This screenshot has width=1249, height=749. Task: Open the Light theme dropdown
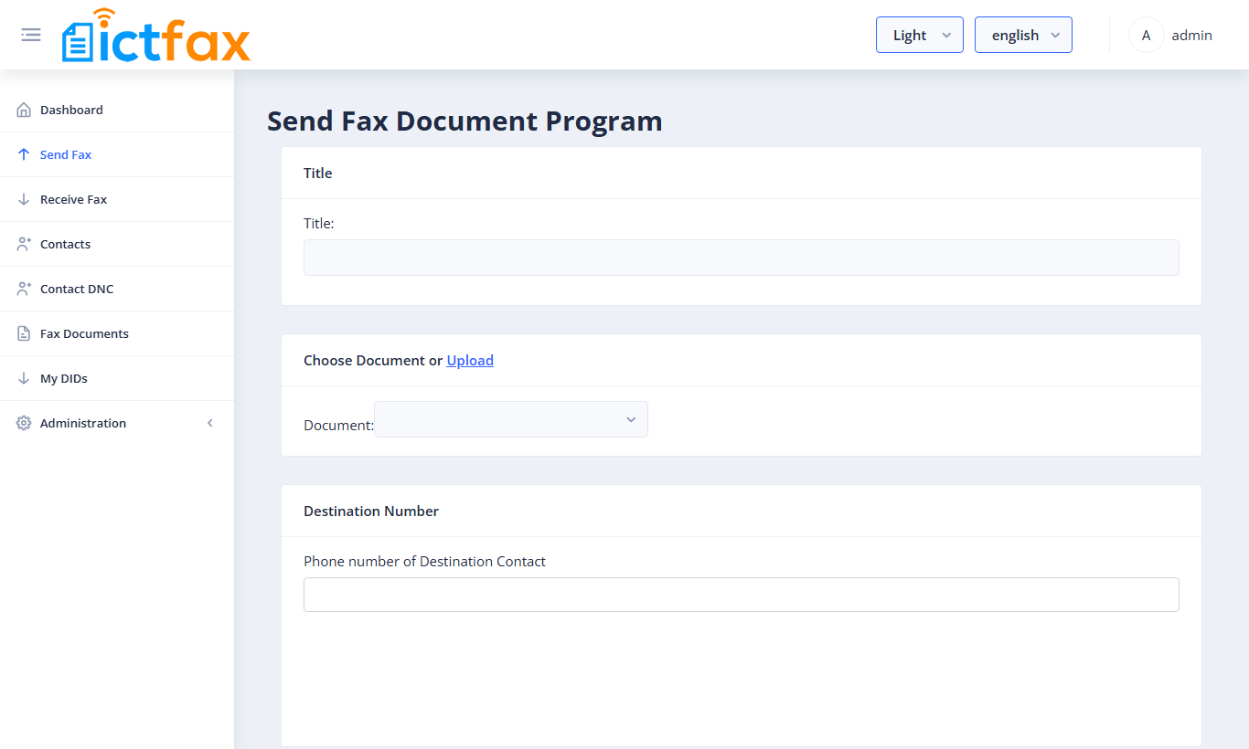(x=919, y=35)
